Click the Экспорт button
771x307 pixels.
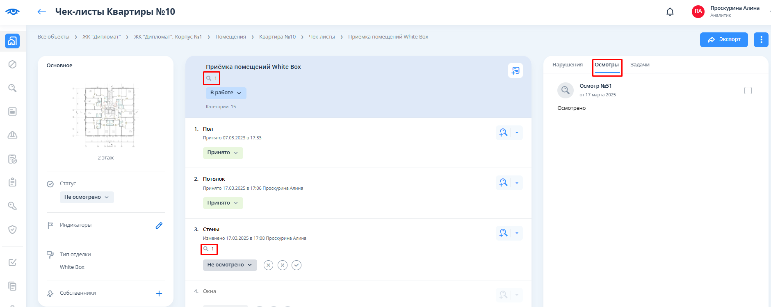(723, 40)
